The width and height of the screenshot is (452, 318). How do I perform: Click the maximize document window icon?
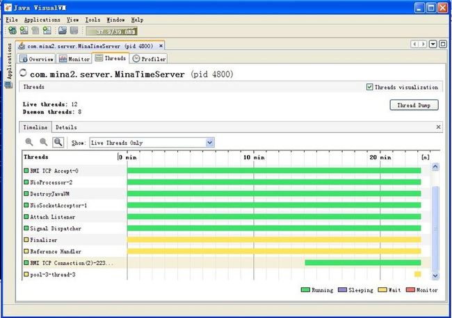pyautogui.click(x=443, y=44)
